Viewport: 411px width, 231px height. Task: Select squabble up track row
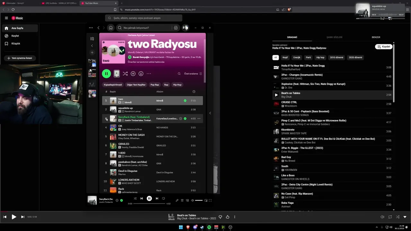point(153,110)
